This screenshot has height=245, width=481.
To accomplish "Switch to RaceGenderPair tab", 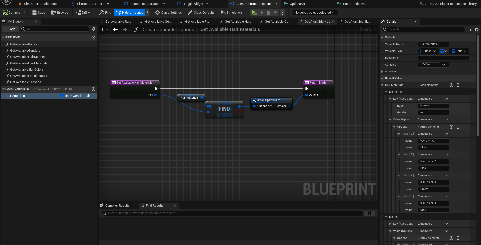I will tap(355, 4).
